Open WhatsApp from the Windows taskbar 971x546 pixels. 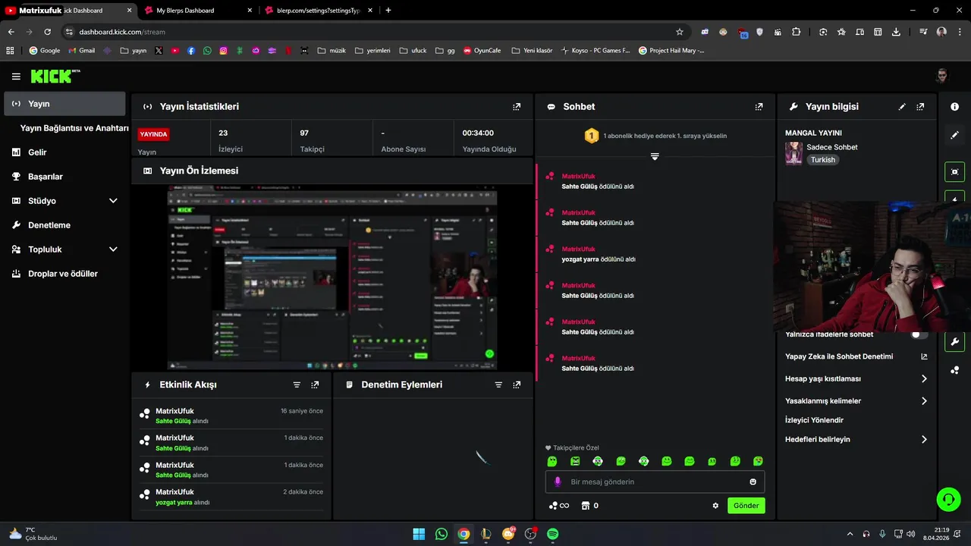tap(442, 534)
